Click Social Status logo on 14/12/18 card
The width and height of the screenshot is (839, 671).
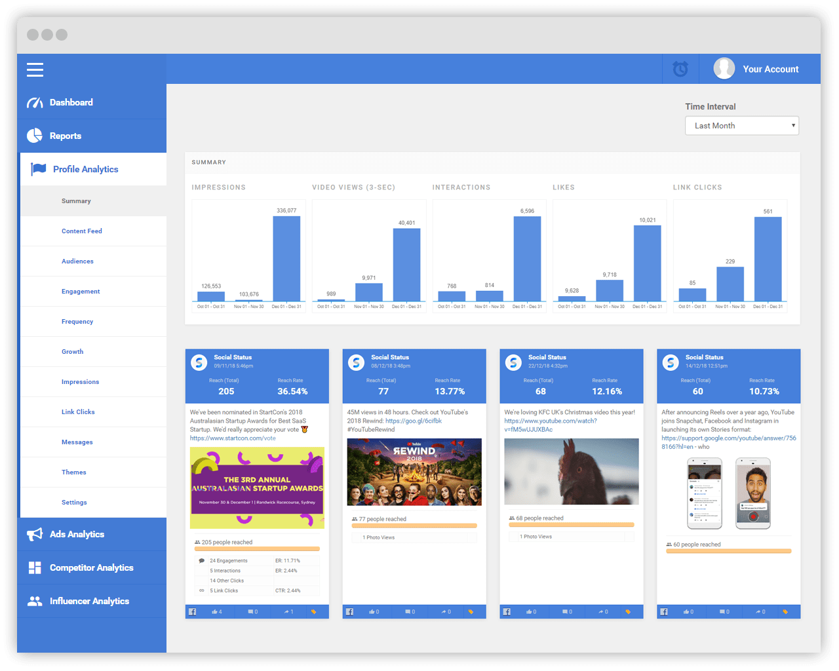pos(671,362)
